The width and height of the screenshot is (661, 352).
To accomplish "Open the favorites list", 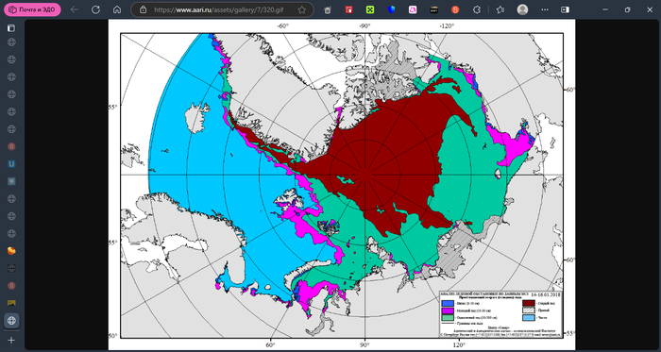I will pos(500,9).
